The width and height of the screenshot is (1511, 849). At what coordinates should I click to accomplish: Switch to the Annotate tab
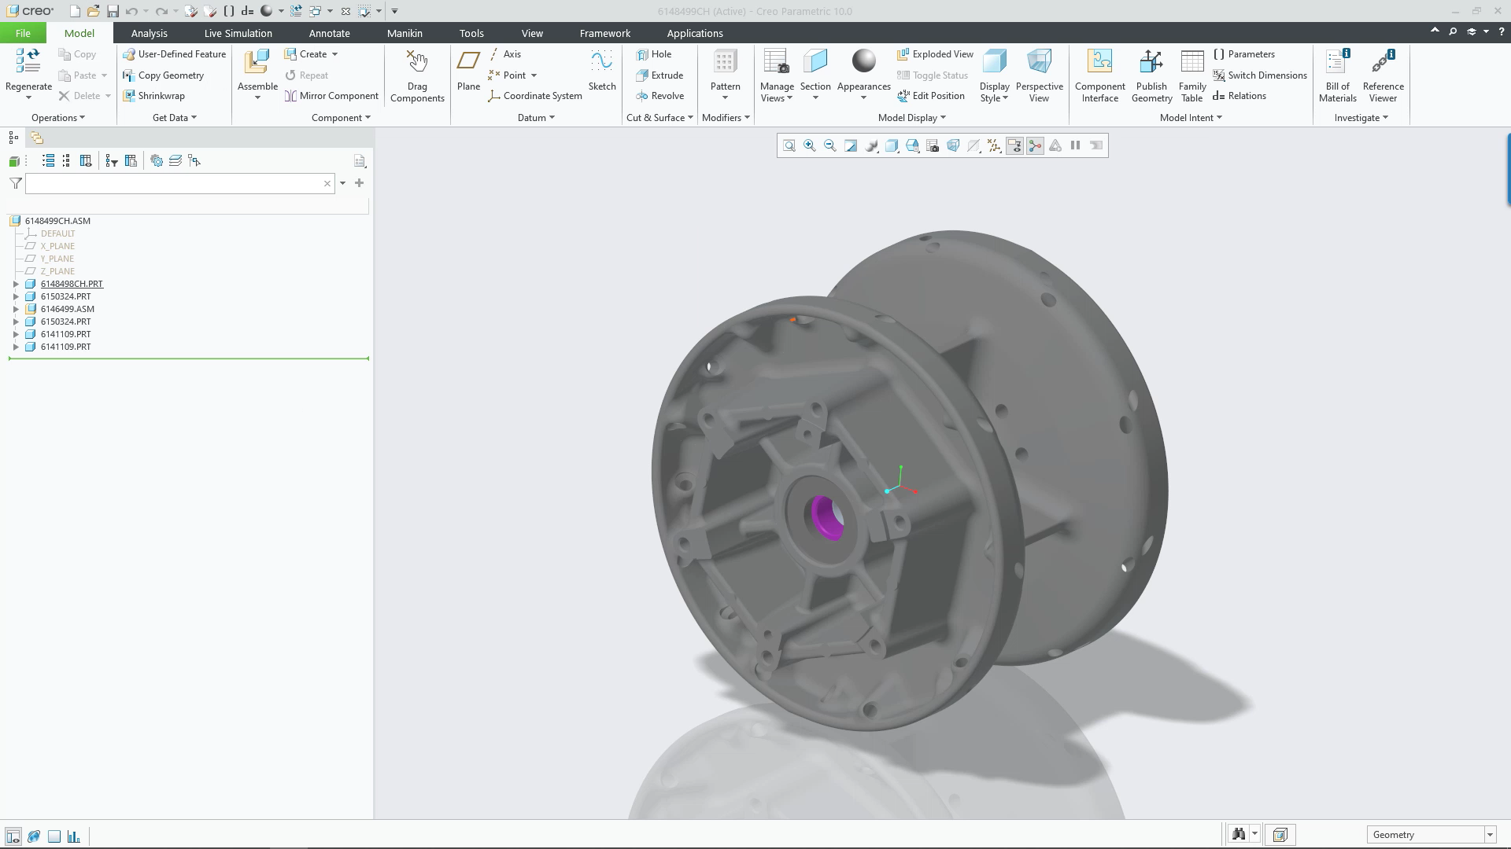[329, 33]
